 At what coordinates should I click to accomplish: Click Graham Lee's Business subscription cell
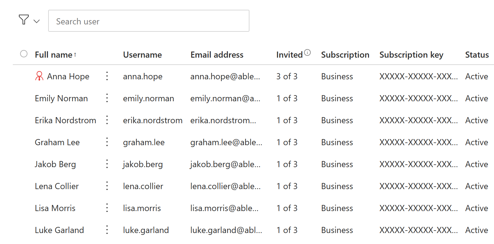[337, 142]
